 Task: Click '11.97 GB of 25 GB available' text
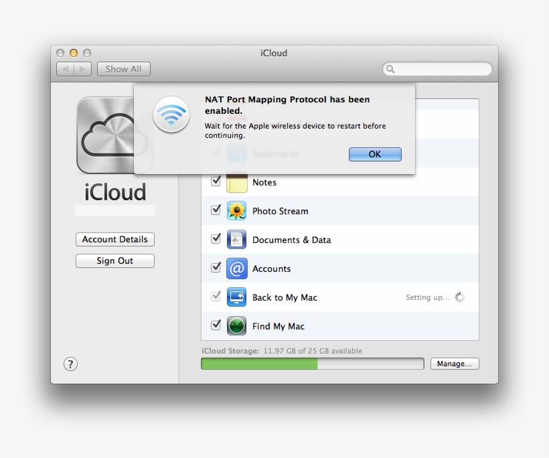[x=313, y=351]
